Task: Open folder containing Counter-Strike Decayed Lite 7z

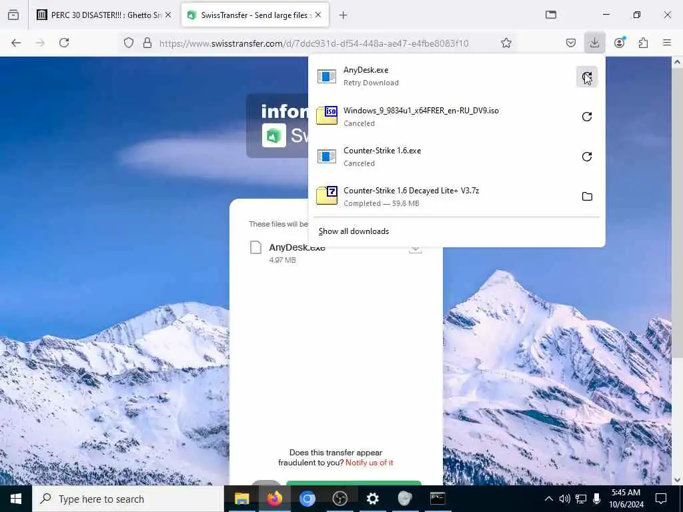Action: pos(587,197)
